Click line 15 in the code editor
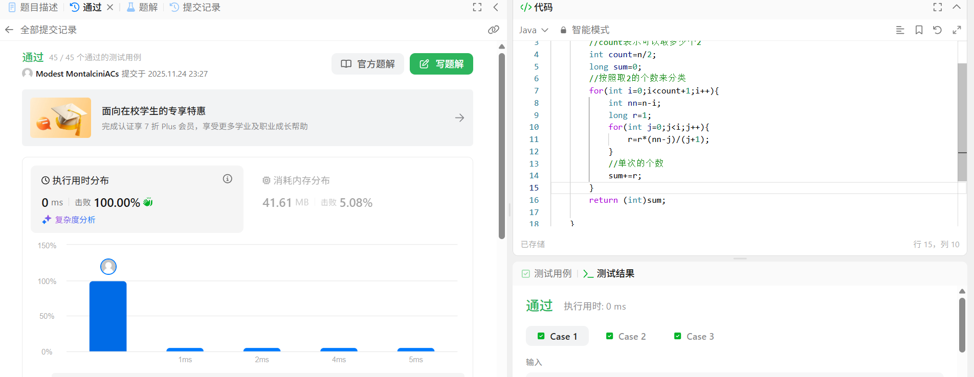Image resolution: width=974 pixels, height=377 pixels. 755,188
